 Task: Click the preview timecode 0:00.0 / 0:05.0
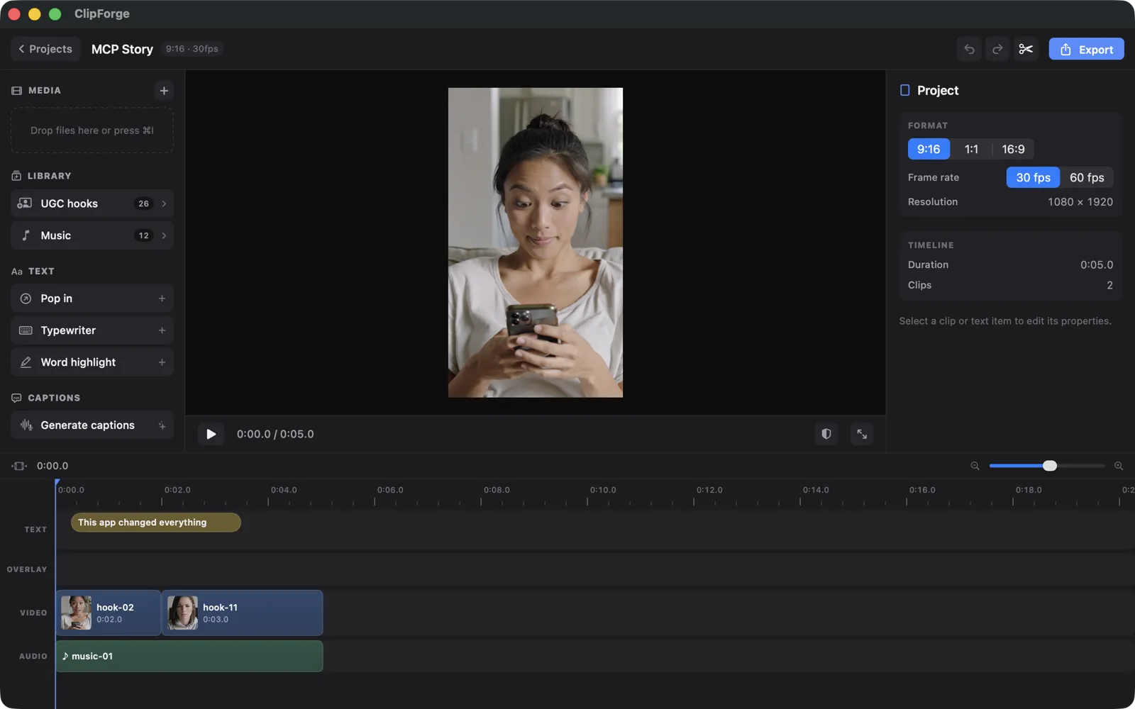coord(275,434)
